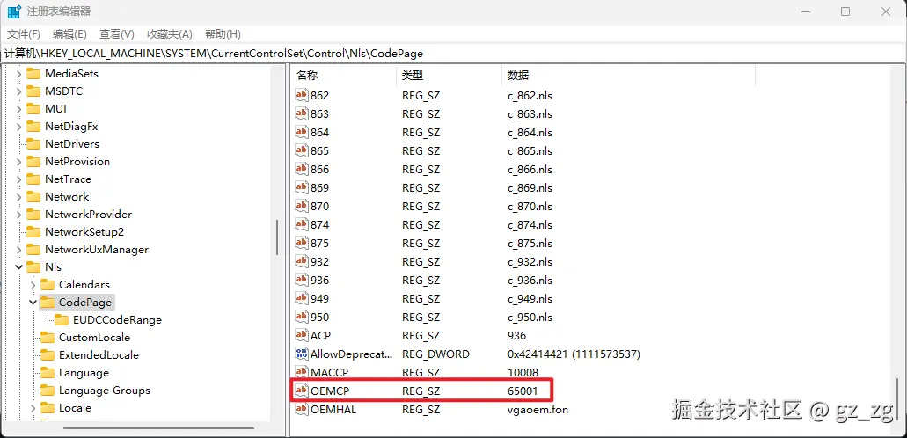Select the Locale key
This screenshot has width=907, height=438.
(x=75, y=408)
